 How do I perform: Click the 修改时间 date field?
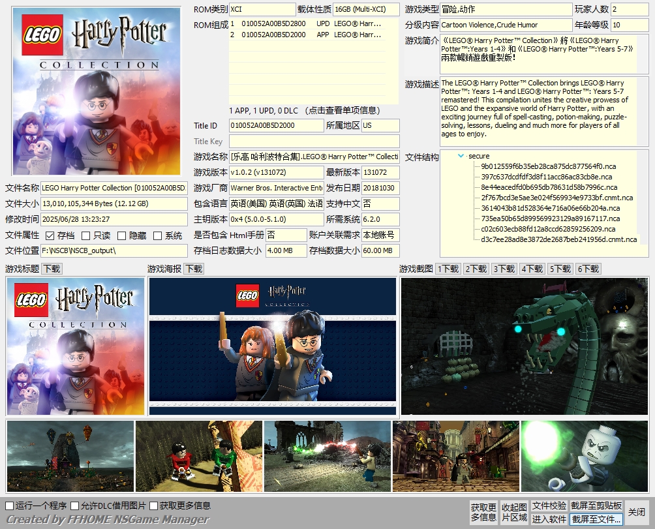click(114, 219)
